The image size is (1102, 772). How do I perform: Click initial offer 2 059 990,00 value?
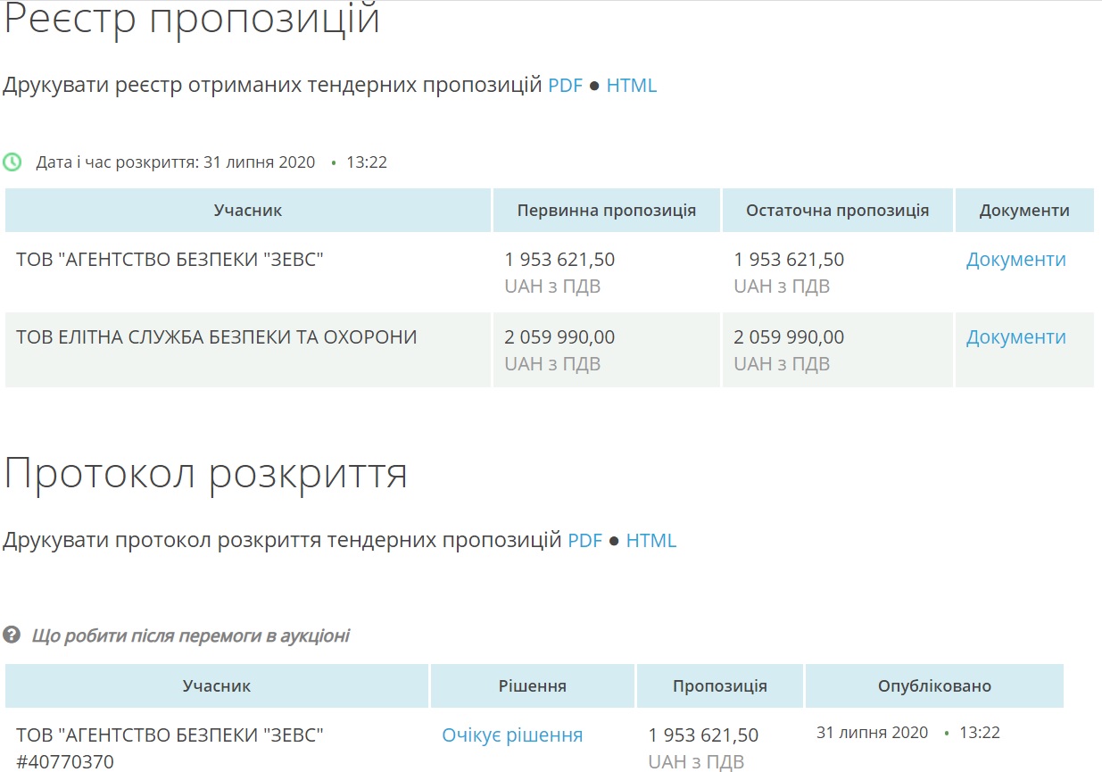[559, 337]
